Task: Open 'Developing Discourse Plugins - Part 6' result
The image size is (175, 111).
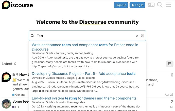Action: coord(84,74)
